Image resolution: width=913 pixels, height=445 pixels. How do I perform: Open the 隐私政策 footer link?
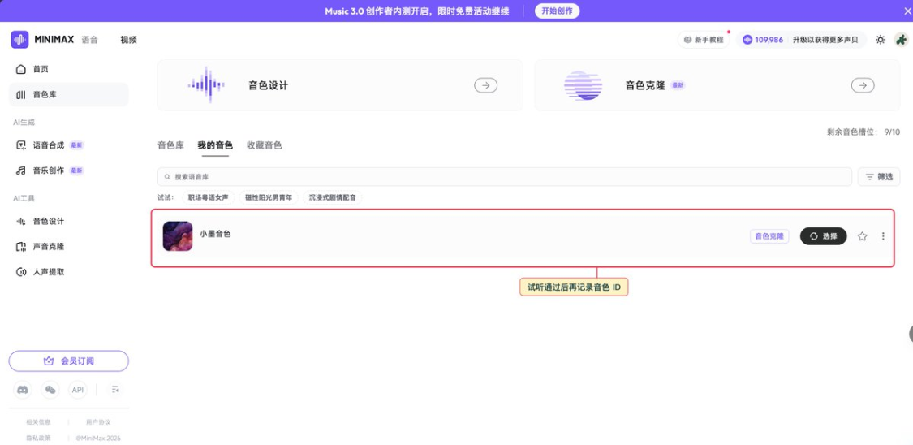[38, 438]
